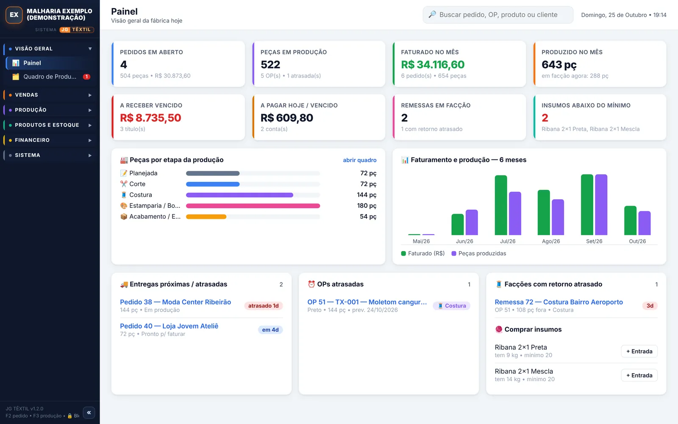Focus the Buscar pedido search field
Image resolution: width=678 pixels, height=424 pixels.
tap(498, 15)
